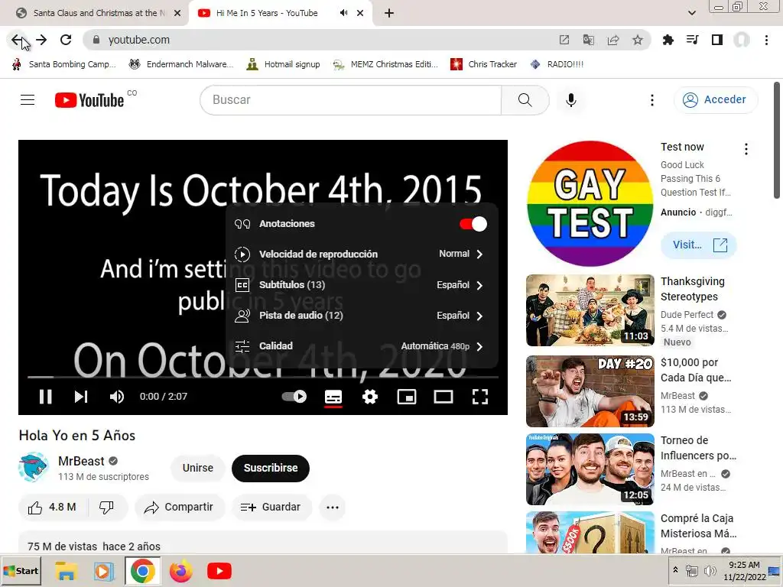Viewport: 783px width, 587px height.
Task: Select the Hi Me In 5 Years tab
Action: (267, 13)
